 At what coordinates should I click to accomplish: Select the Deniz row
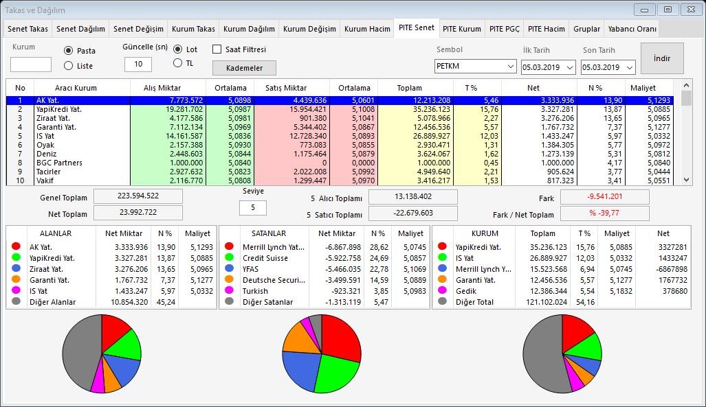[340, 154]
